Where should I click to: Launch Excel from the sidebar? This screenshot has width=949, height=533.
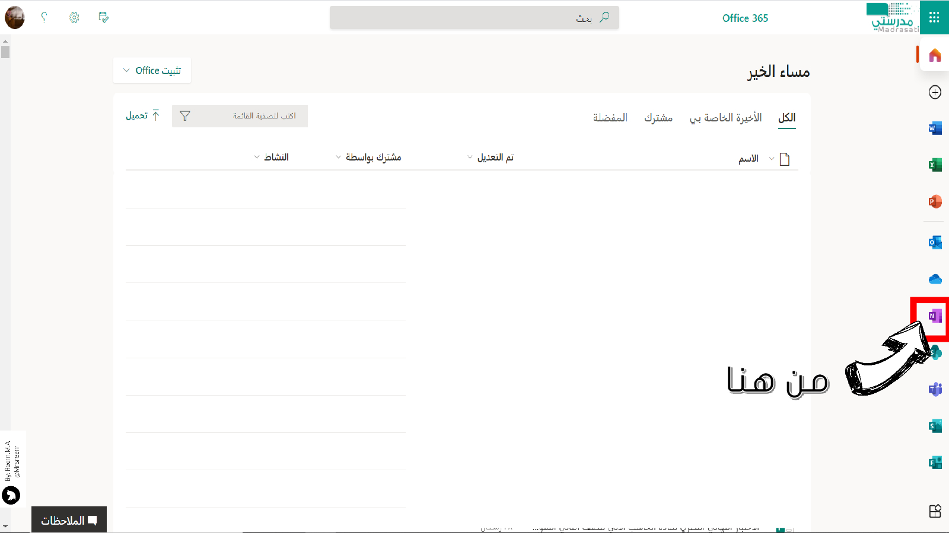[x=935, y=165]
